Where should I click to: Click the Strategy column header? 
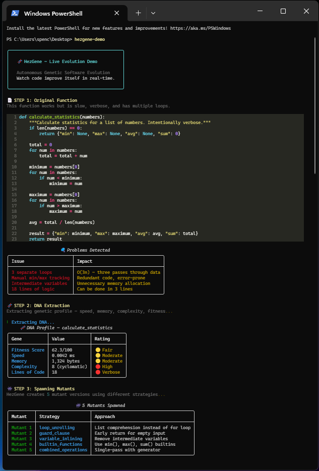coord(49,417)
